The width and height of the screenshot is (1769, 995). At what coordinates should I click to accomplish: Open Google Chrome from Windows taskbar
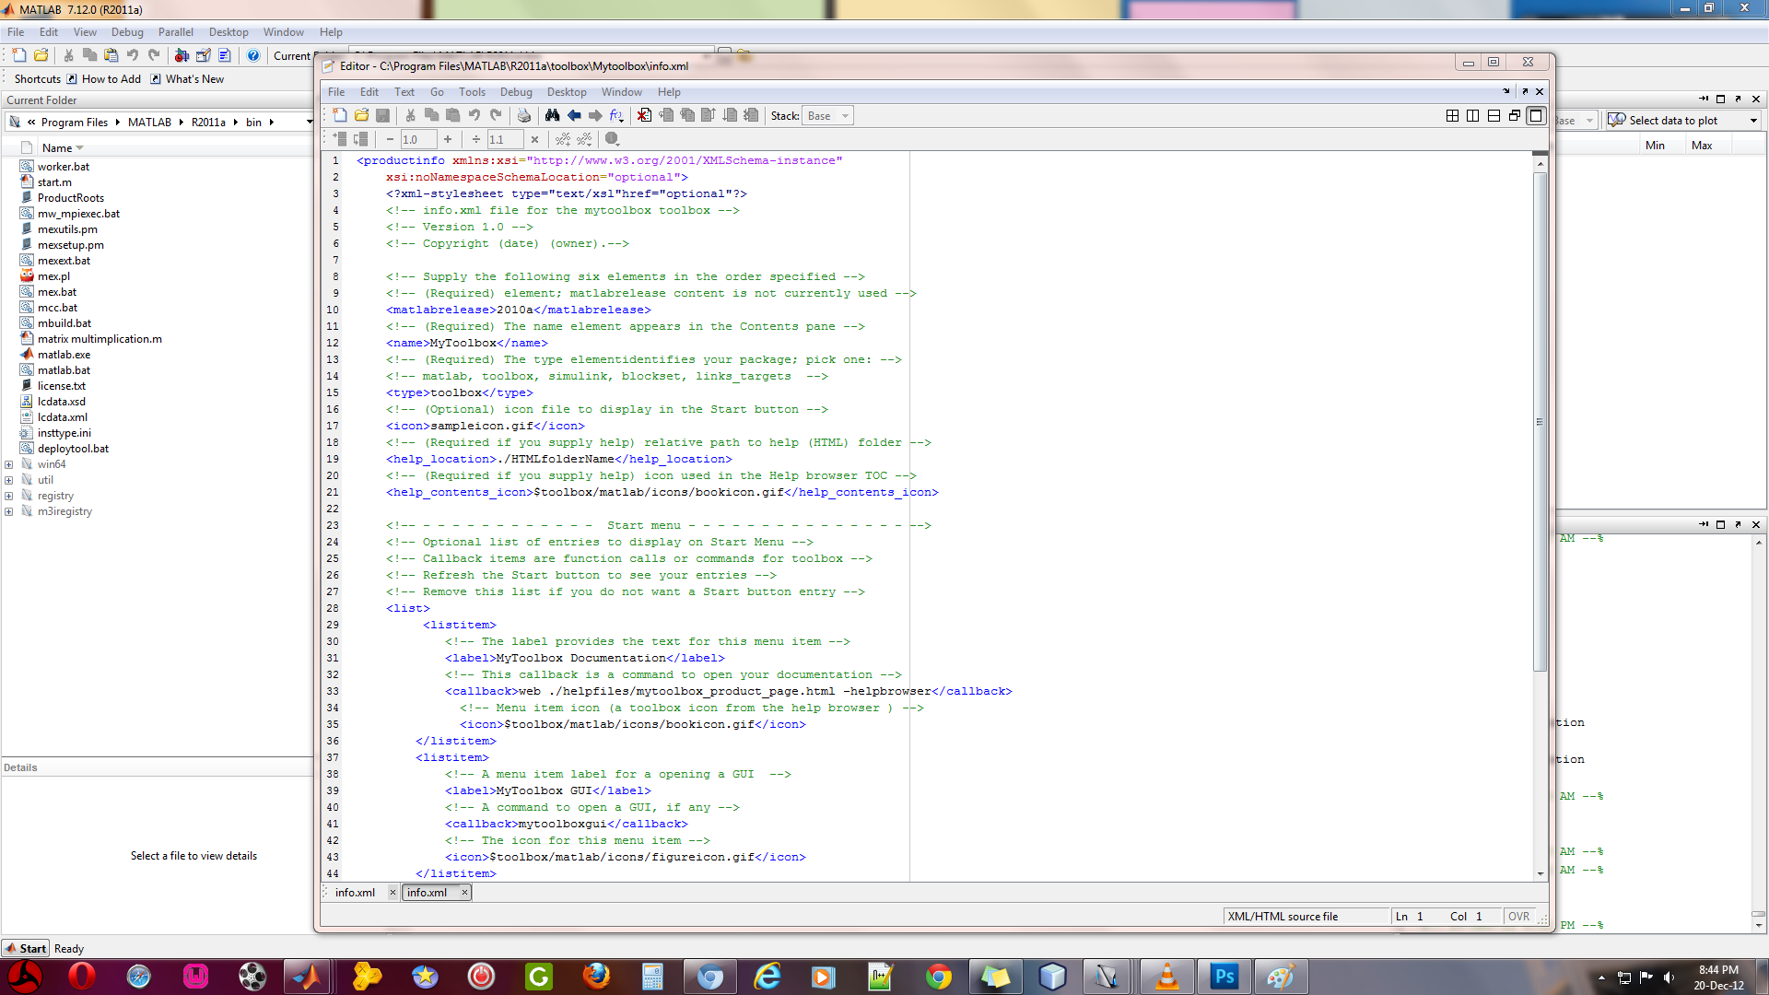point(938,976)
